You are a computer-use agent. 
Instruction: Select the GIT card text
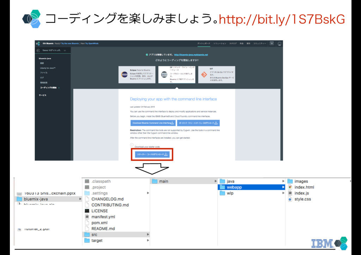click(x=222, y=75)
